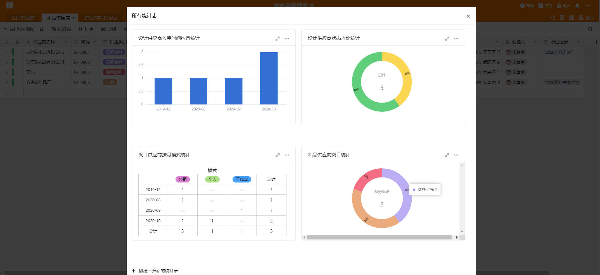Click 创建一张新的统计表 to add a chart
The height and width of the screenshot is (275, 600).
click(x=155, y=271)
